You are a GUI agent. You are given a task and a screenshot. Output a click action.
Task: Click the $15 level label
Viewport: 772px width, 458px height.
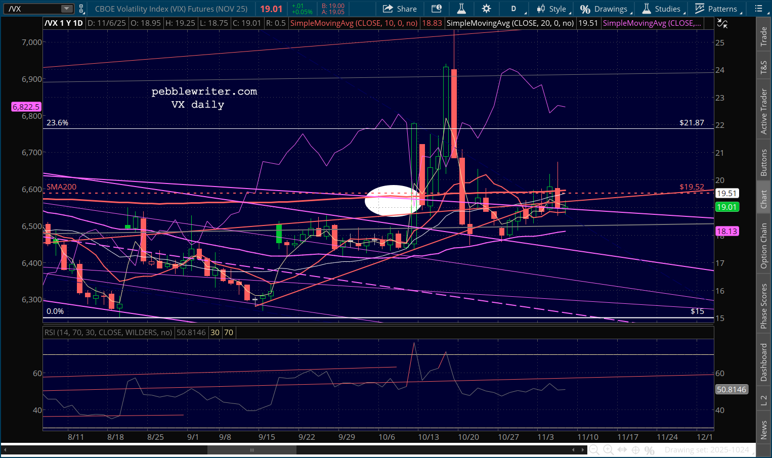(x=697, y=311)
